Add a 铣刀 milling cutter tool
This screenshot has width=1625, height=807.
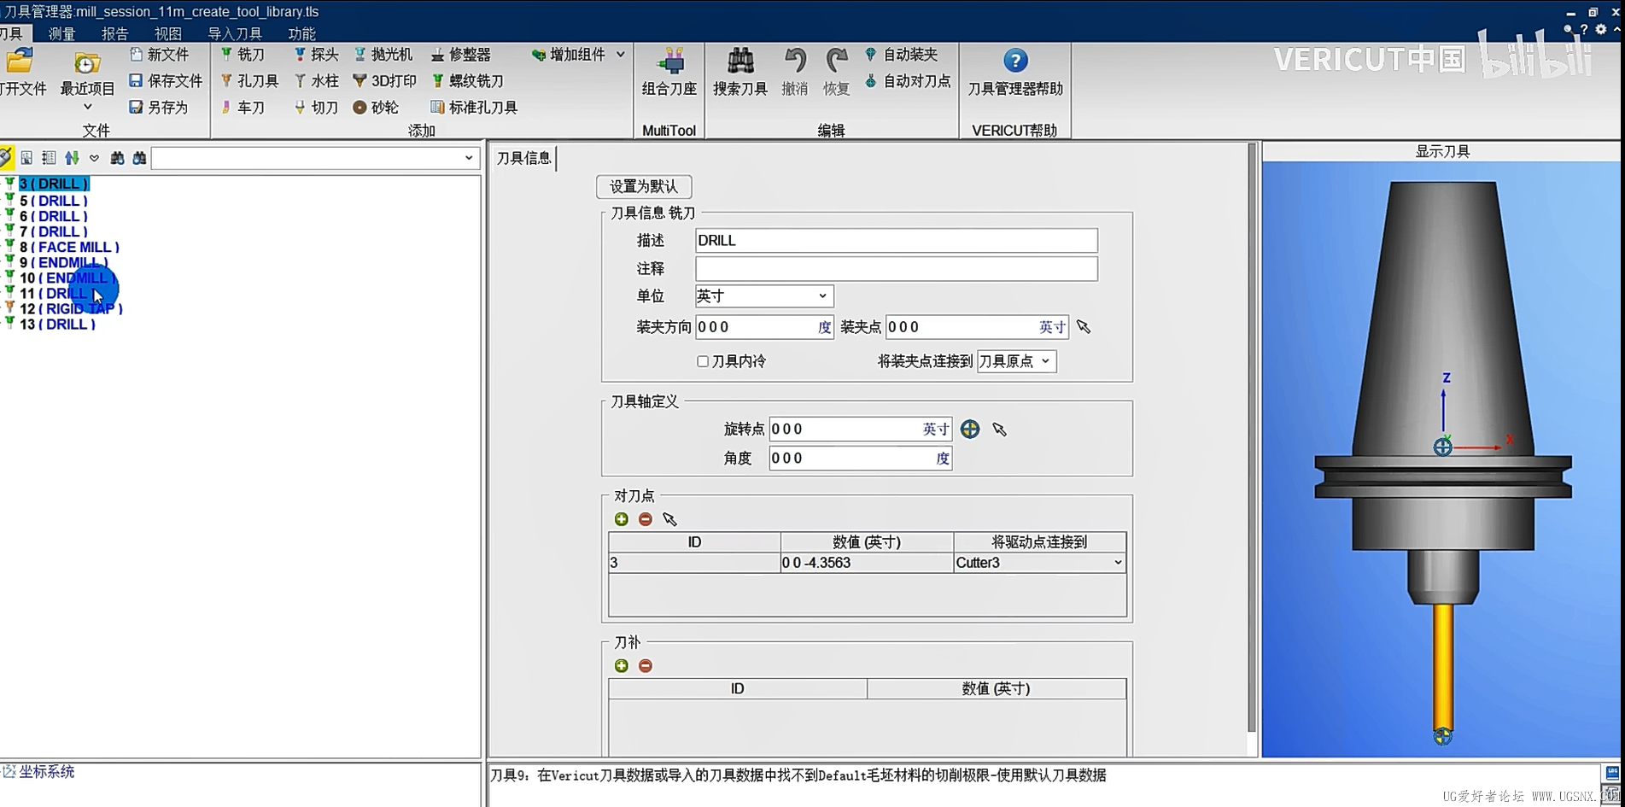pos(243,55)
